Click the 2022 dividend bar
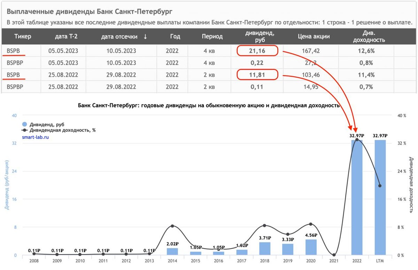This screenshot has height=270, width=418. pos(357,197)
